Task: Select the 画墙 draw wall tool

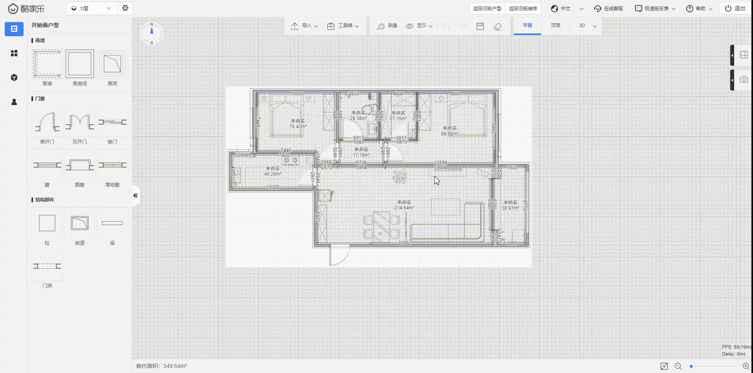Action: [x=47, y=67]
